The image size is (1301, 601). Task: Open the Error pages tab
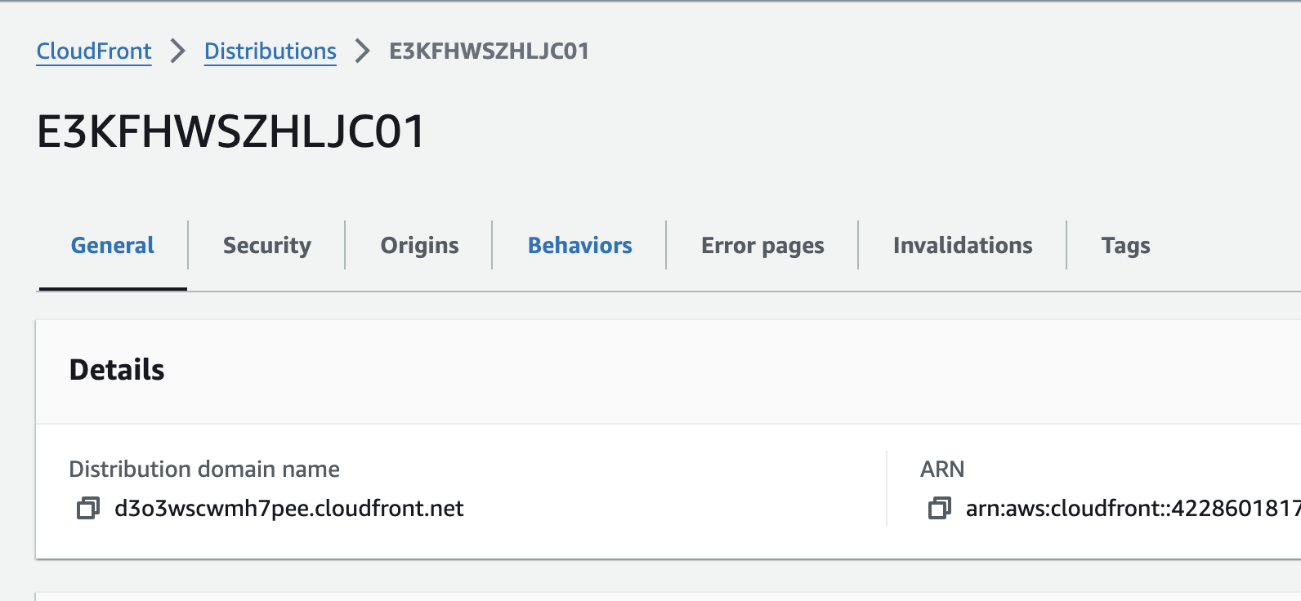pos(762,245)
